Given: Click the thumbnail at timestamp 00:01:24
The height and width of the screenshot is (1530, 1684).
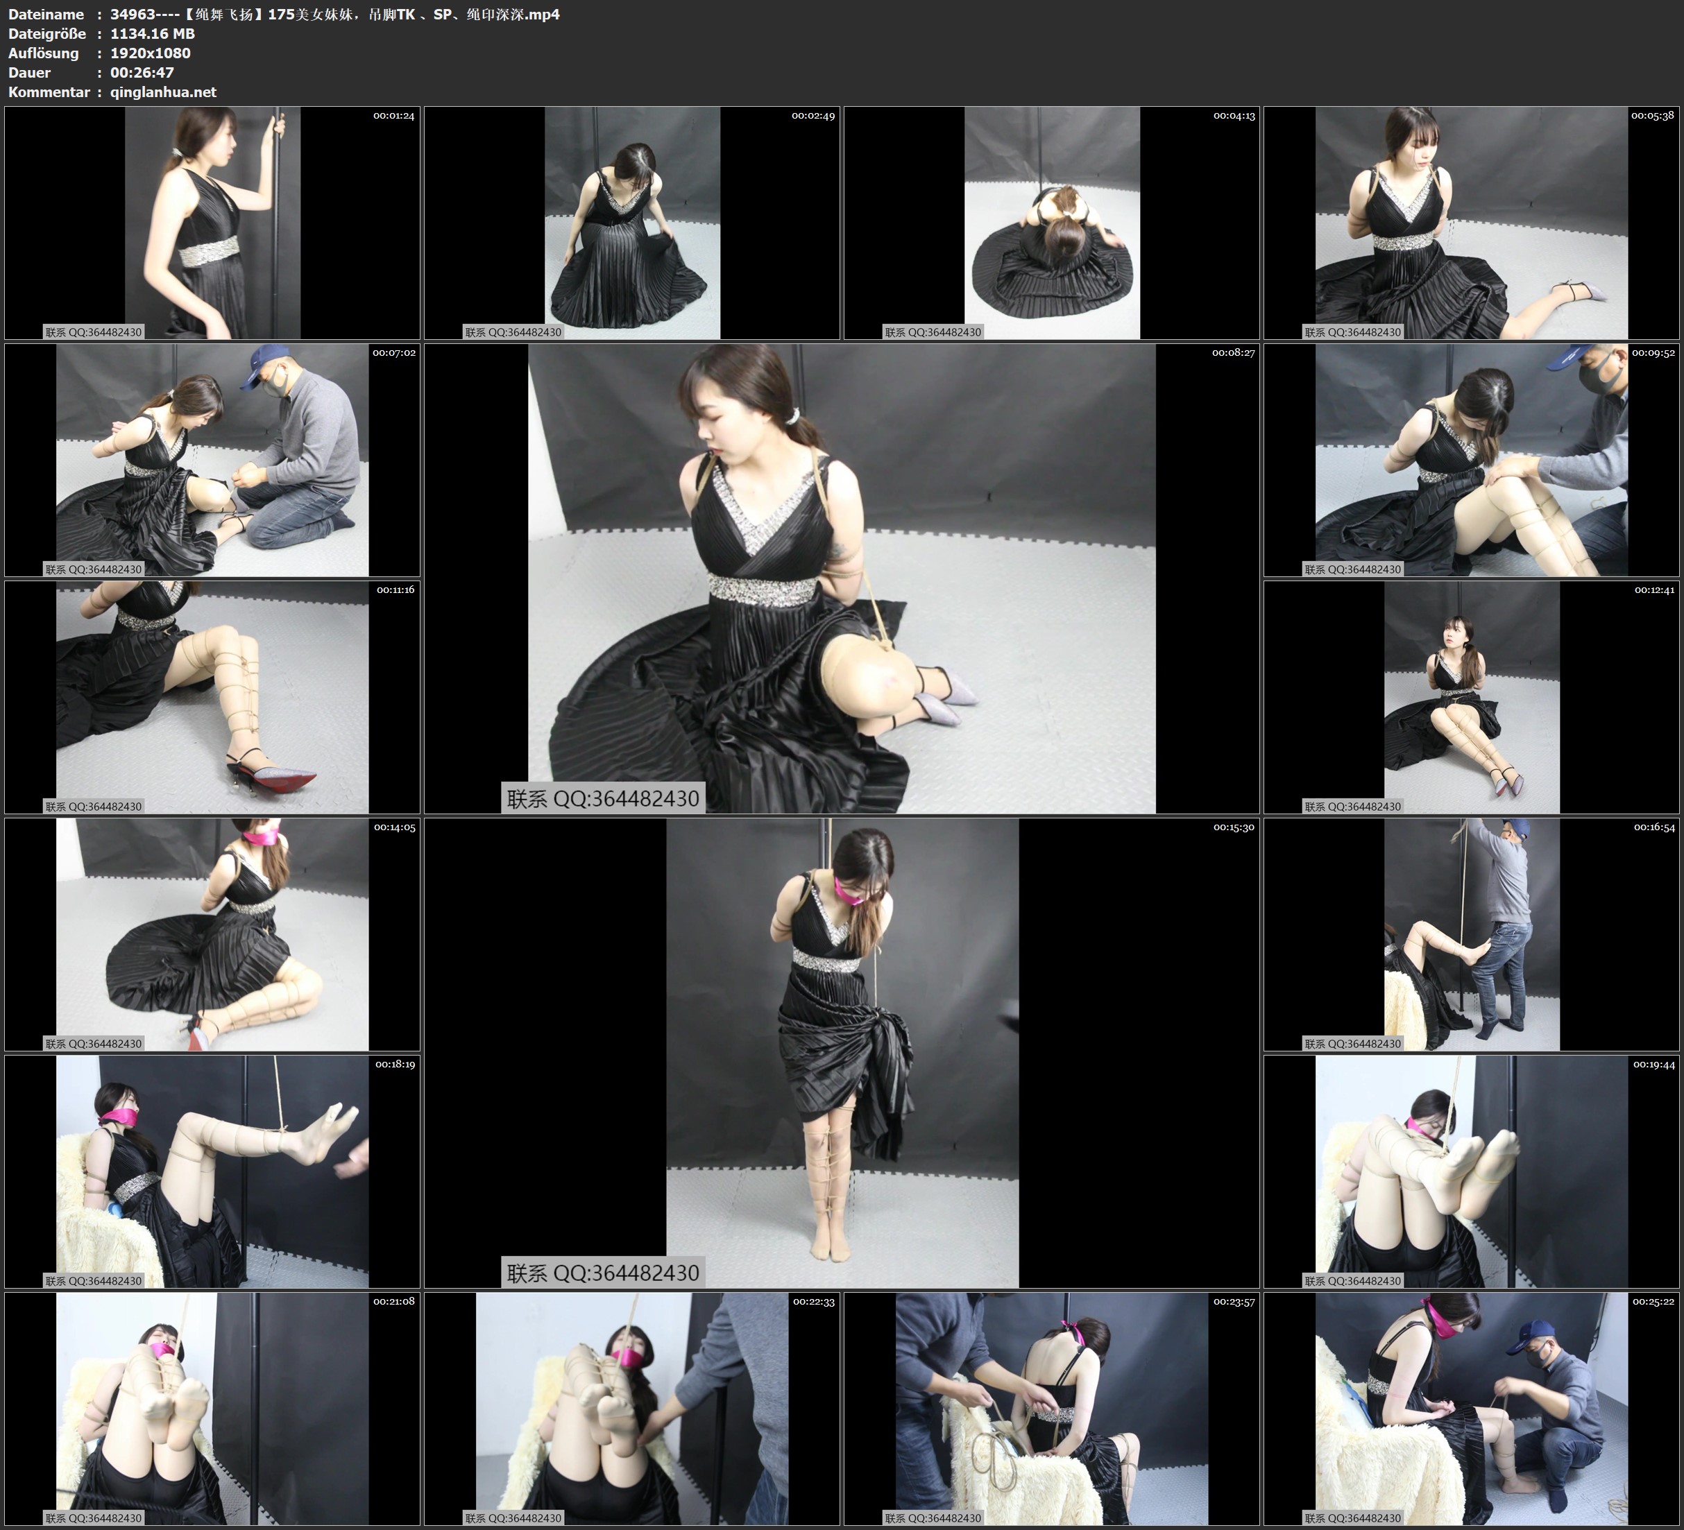Looking at the screenshot, I should coord(212,222).
